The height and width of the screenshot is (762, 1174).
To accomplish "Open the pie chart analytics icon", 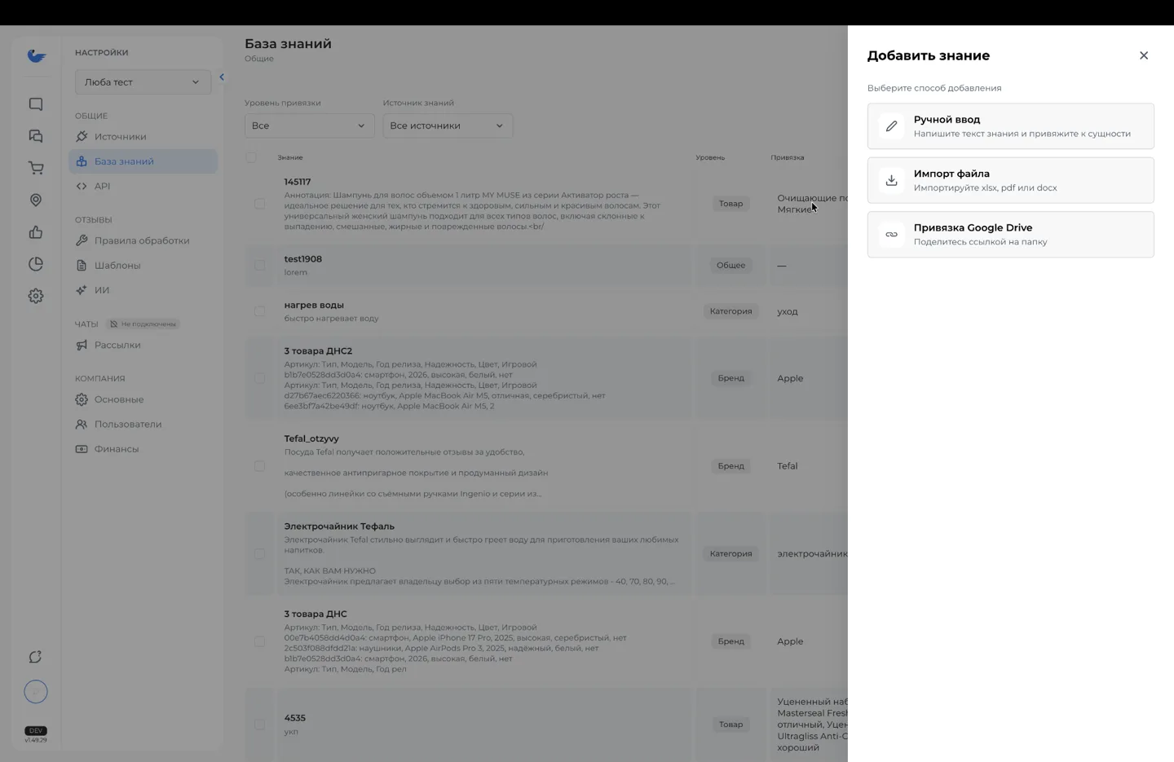I will pyautogui.click(x=36, y=264).
